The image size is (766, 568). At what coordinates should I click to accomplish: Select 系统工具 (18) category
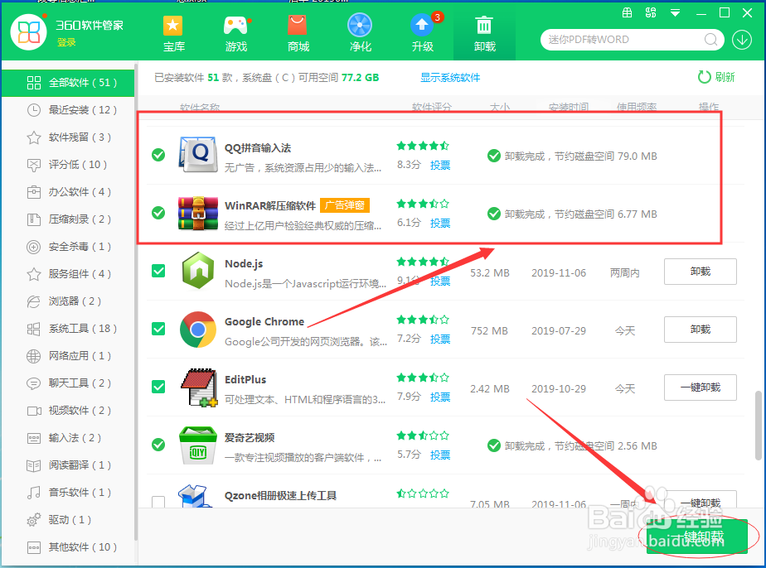(68, 329)
